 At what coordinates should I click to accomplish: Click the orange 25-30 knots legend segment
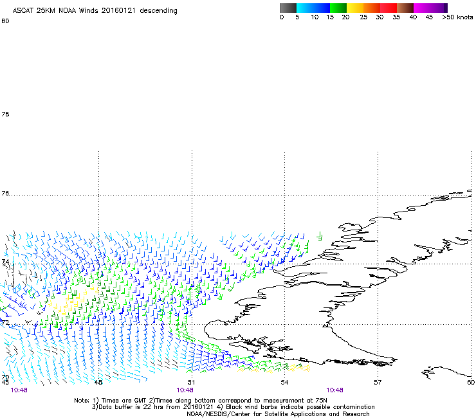[x=372, y=8]
